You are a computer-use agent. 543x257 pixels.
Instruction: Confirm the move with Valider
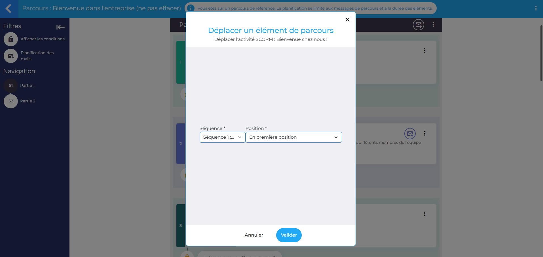point(289,235)
